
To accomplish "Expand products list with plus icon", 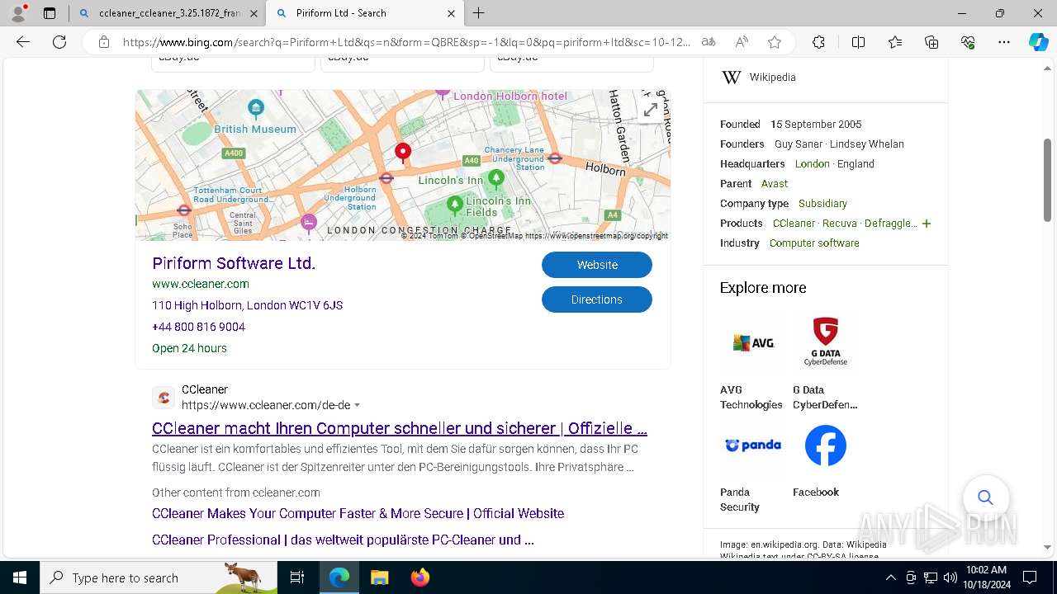I will point(927,224).
